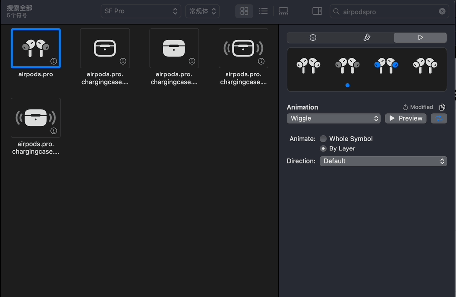Switch to gallery view
The width and height of the screenshot is (456, 297).
tap(283, 11)
